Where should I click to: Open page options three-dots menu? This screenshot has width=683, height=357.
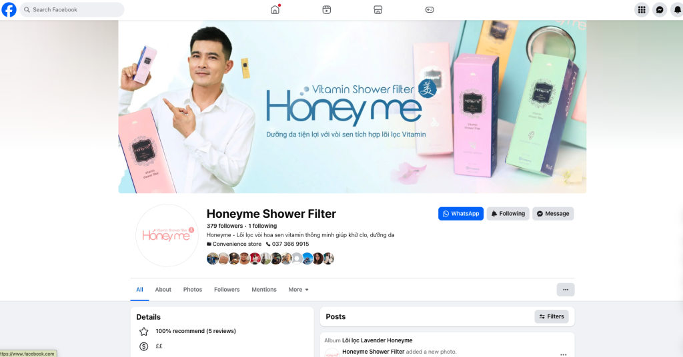[565, 290]
